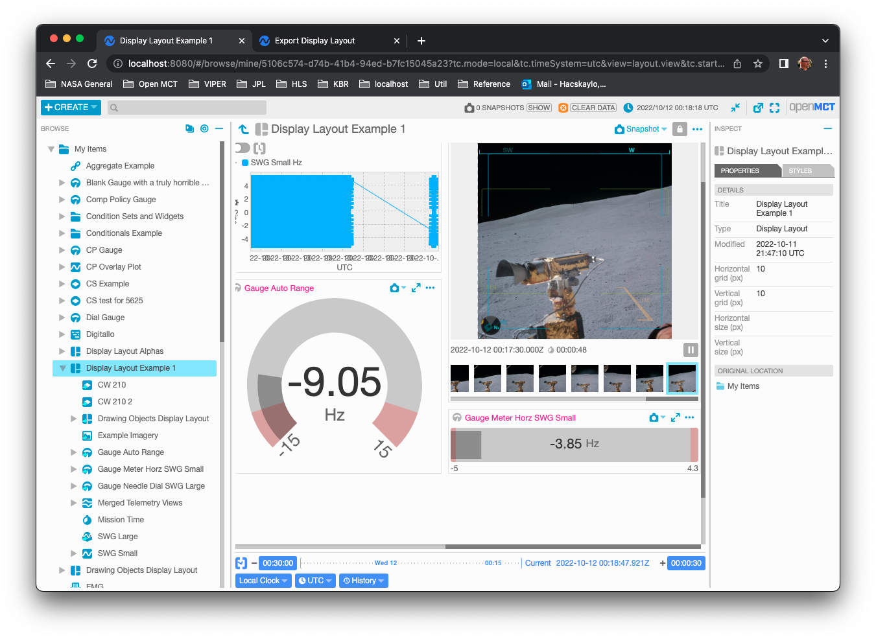
Task: Open the navigation up arrow above the layout
Action: point(243,129)
